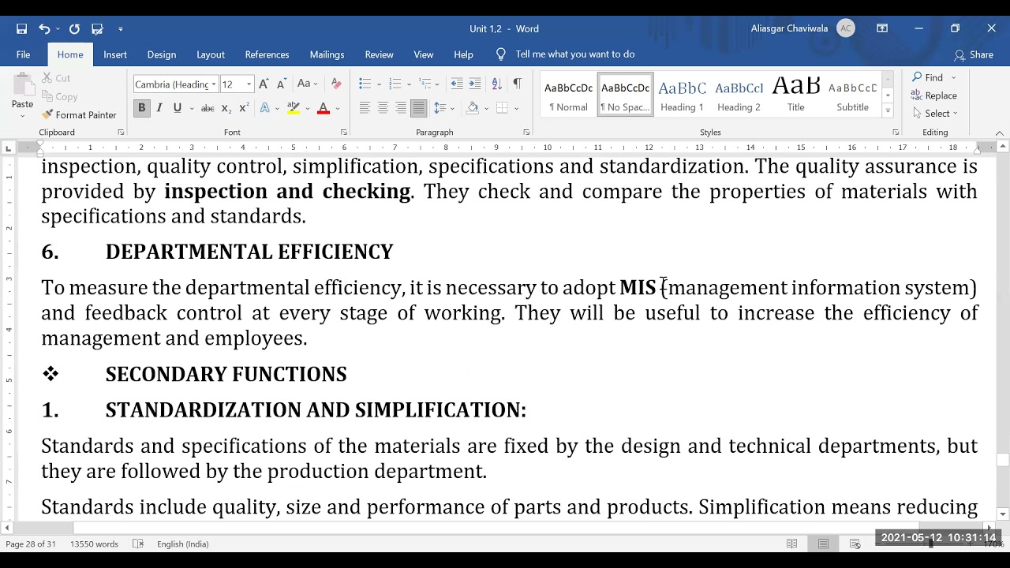Sort the selected paragraphs alphabetically
Screen dimensions: 1010x568
point(497,84)
